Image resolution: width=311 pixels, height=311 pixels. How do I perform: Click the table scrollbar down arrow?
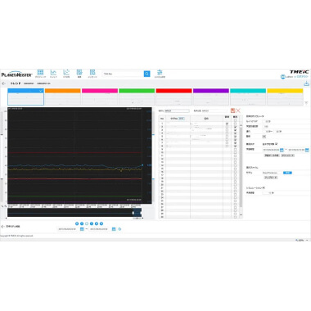(241, 215)
